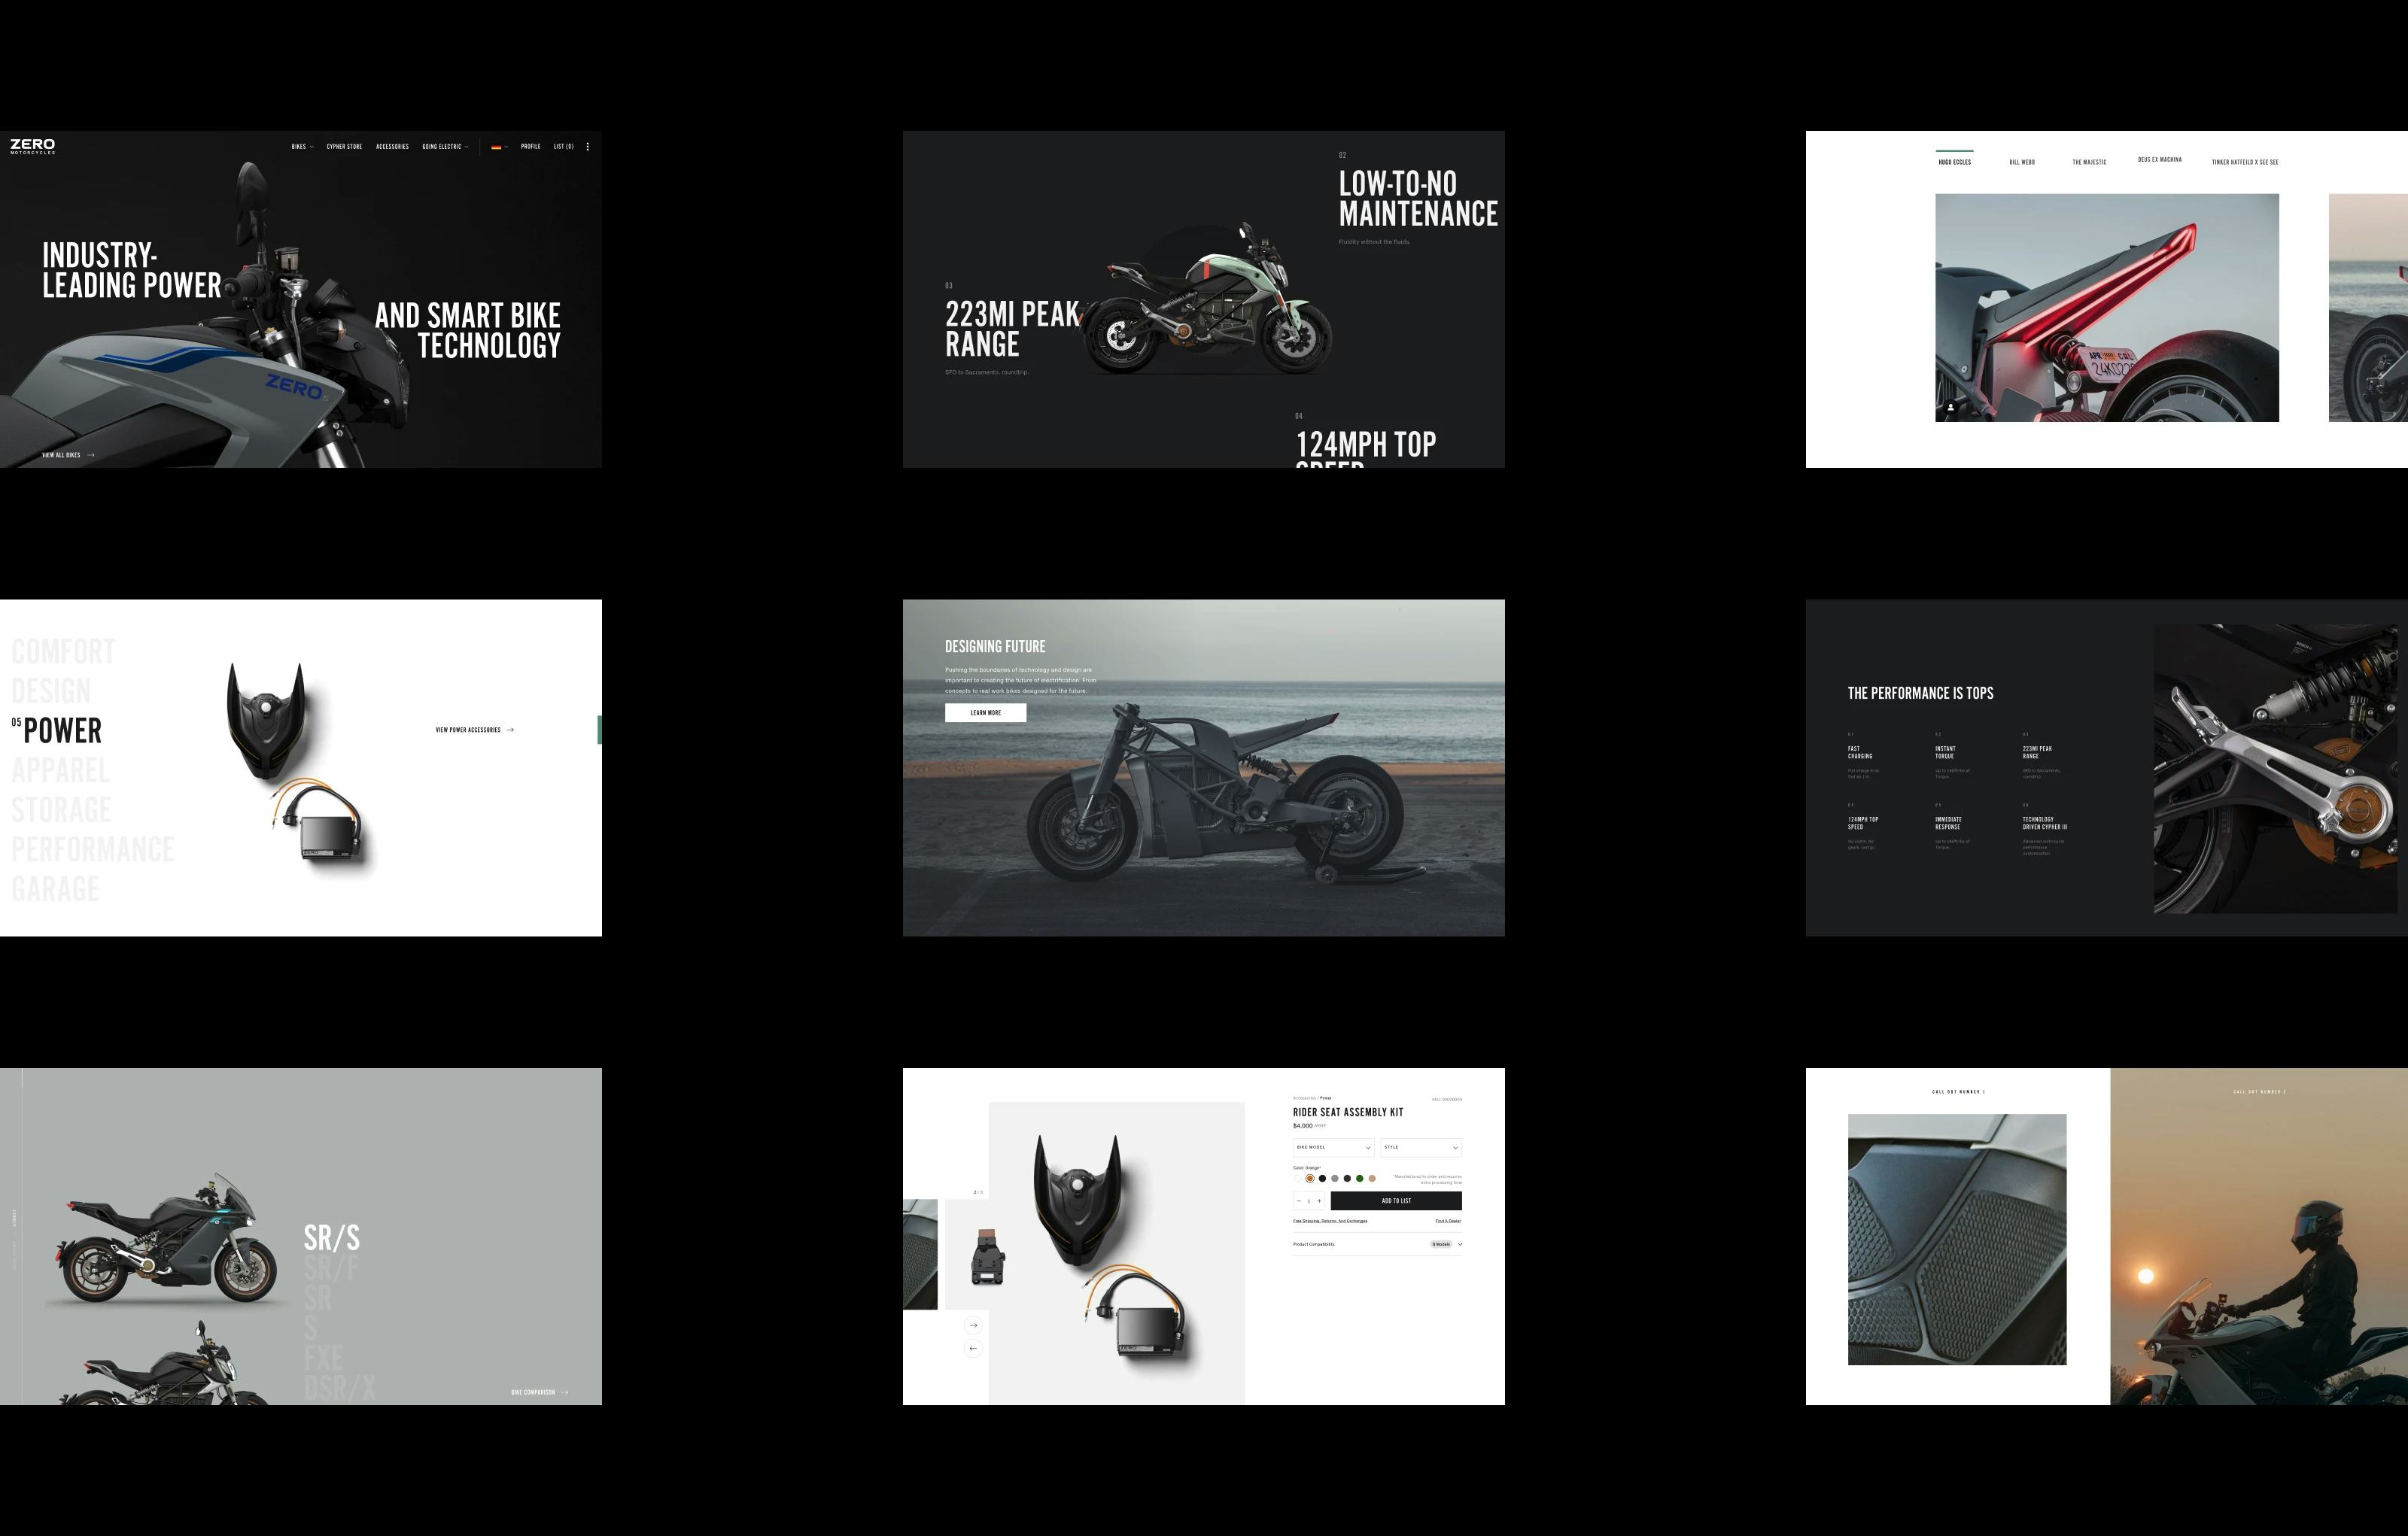This screenshot has width=2408, height=1536.
Task: Click the German flag language icon
Action: pos(497,146)
